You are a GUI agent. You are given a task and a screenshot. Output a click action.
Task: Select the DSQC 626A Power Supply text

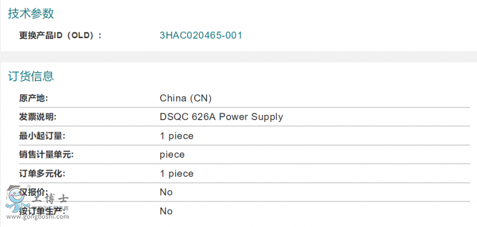coord(221,117)
